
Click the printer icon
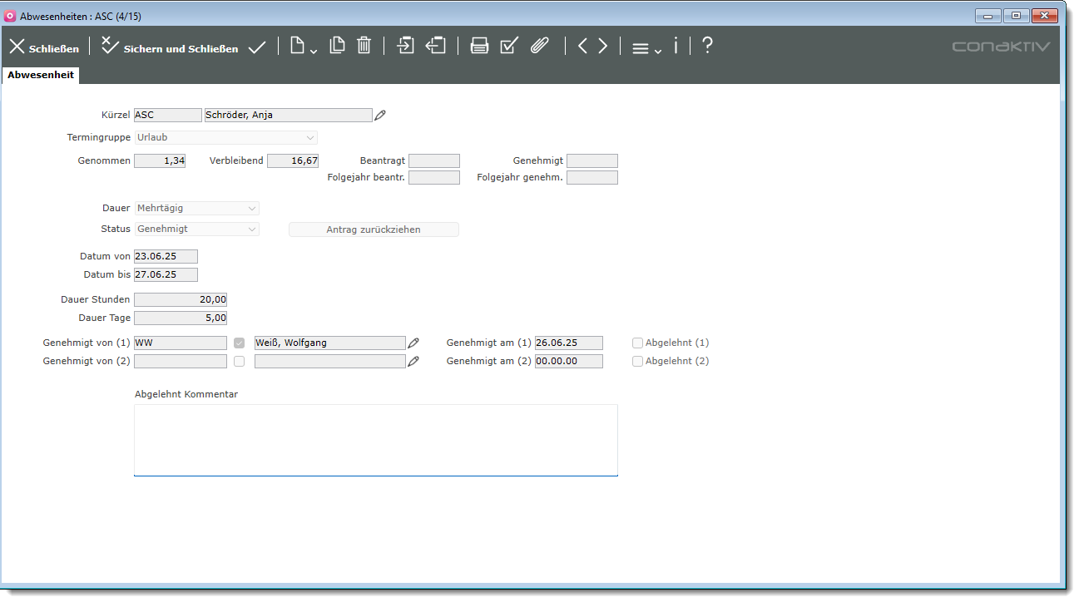(479, 46)
